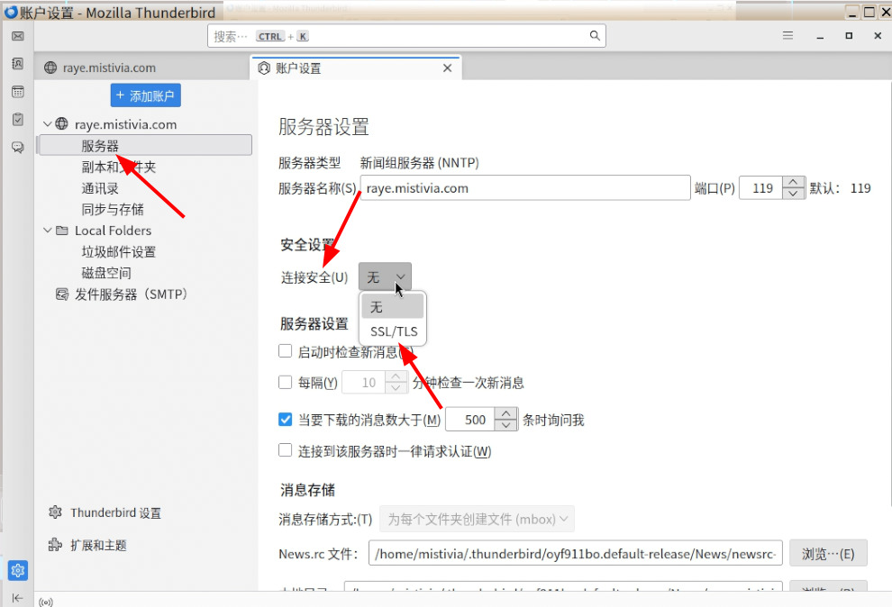892x607 pixels.
Task: Click the check interval minutes field
Action: (x=363, y=383)
